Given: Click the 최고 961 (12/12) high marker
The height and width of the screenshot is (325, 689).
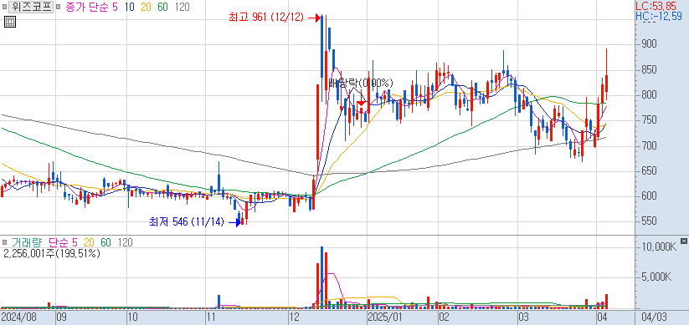Looking at the screenshot, I should tap(275, 18).
